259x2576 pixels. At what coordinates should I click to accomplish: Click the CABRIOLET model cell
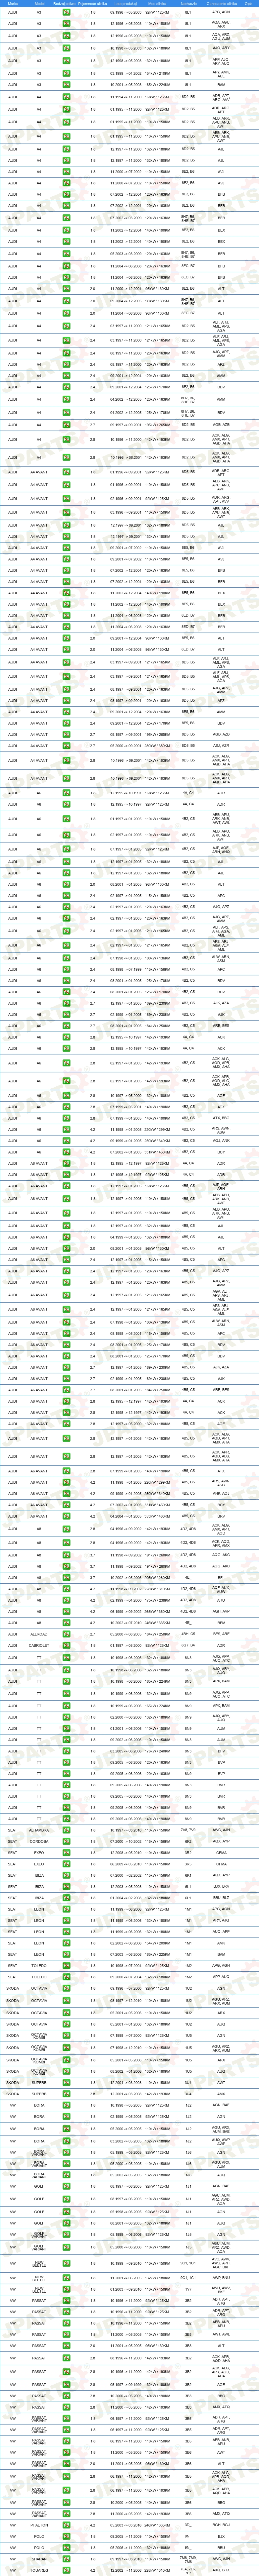(x=39, y=1645)
